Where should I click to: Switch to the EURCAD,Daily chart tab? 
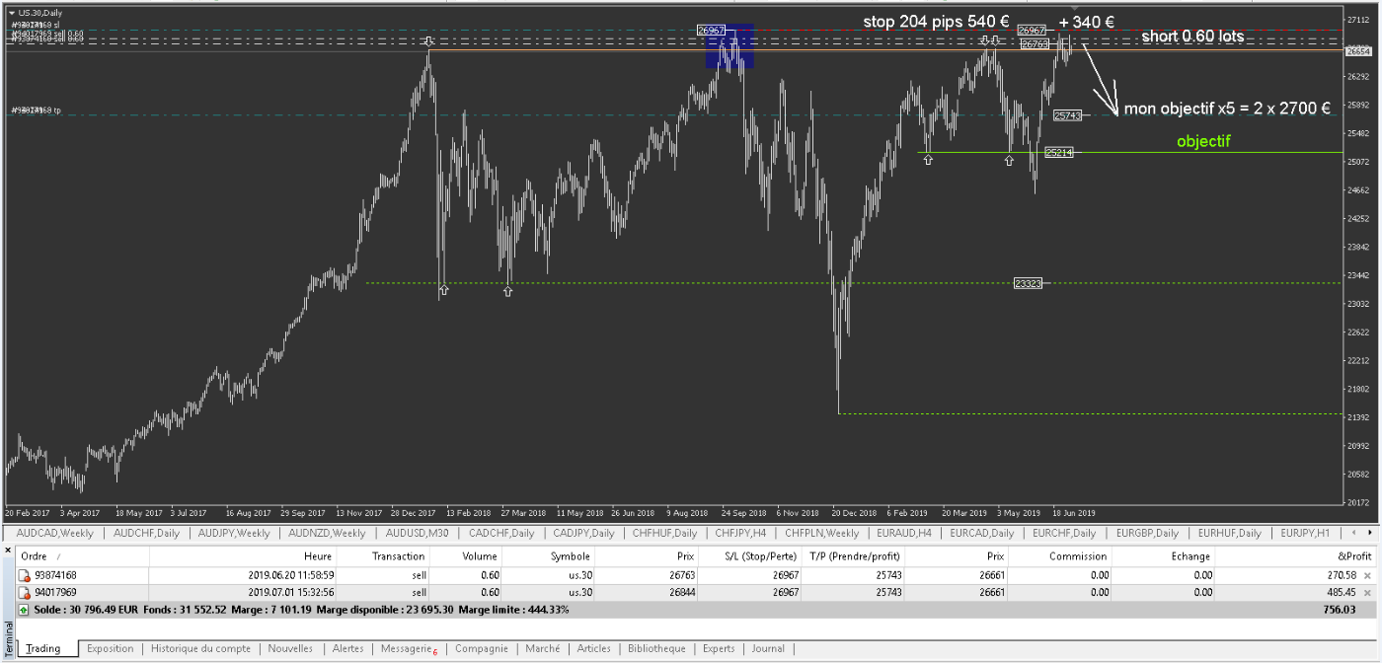[980, 534]
